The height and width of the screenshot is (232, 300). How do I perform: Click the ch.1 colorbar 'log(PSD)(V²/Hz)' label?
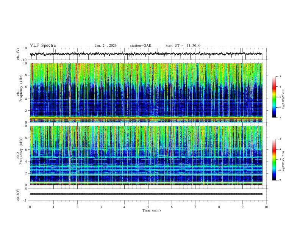click(283, 99)
